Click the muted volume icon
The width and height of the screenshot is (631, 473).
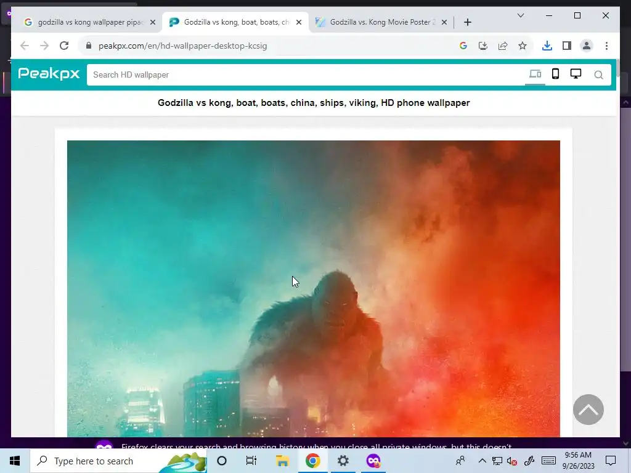[x=512, y=461]
